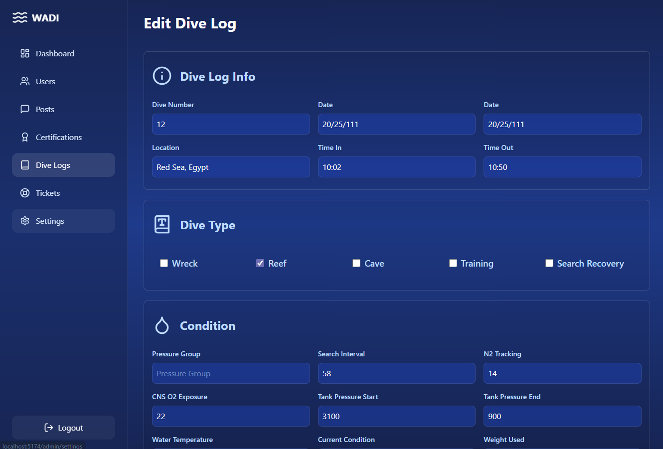Viewport: 663px width, 449px height.
Task: Check the Training checkbox
Action: [x=453, y=263]
